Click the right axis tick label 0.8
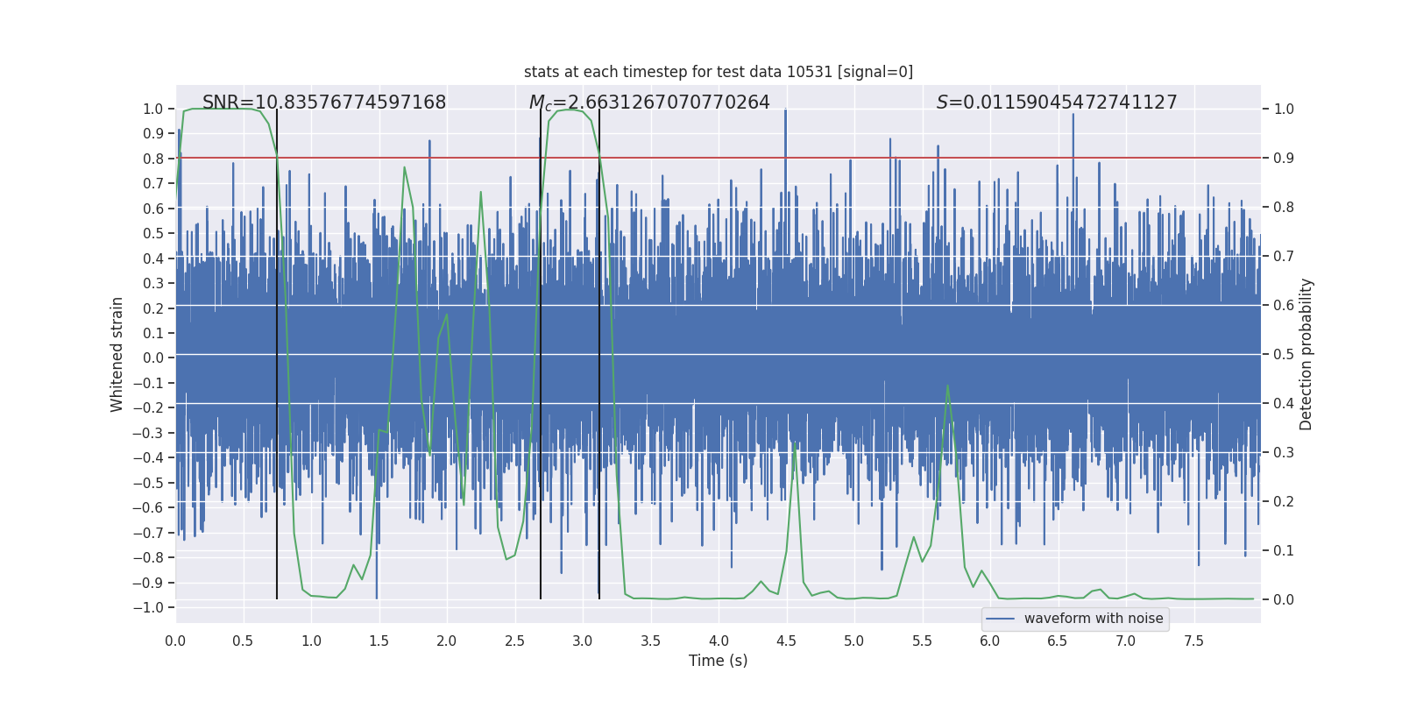The height and width of the screenshot is (701, 1402). 1284,207
